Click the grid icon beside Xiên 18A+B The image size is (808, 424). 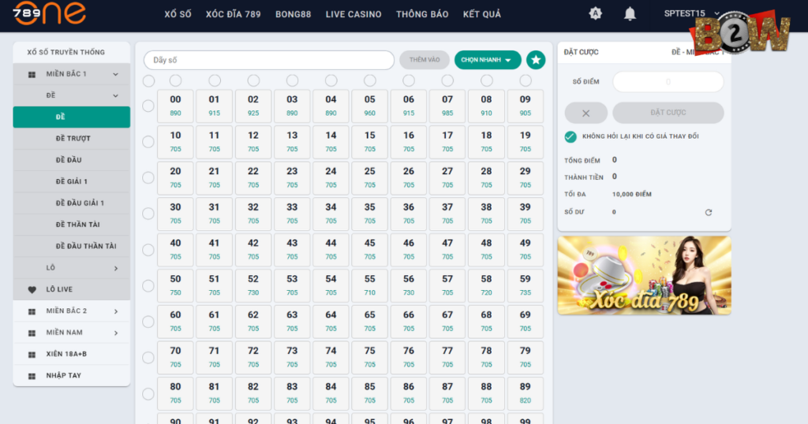pos(32,355)
